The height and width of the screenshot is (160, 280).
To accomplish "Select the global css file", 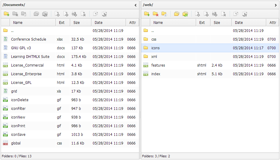I will (x=70, y=143).
